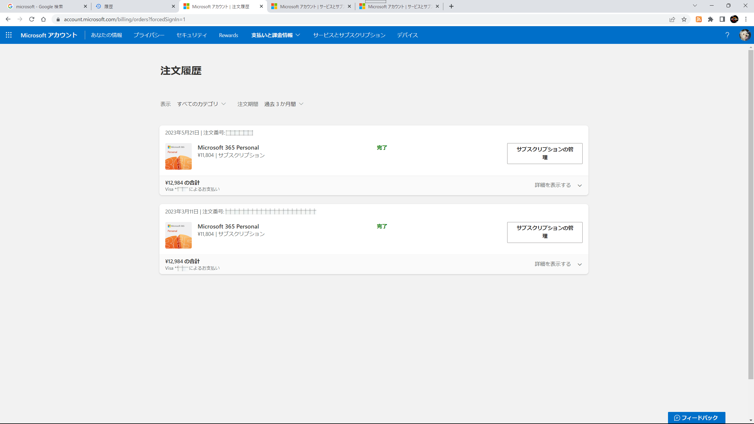Viewport: 754px width, 424px height.
Task: Expand details for the 2023年3月11日 order
Action: coord(558,264)
